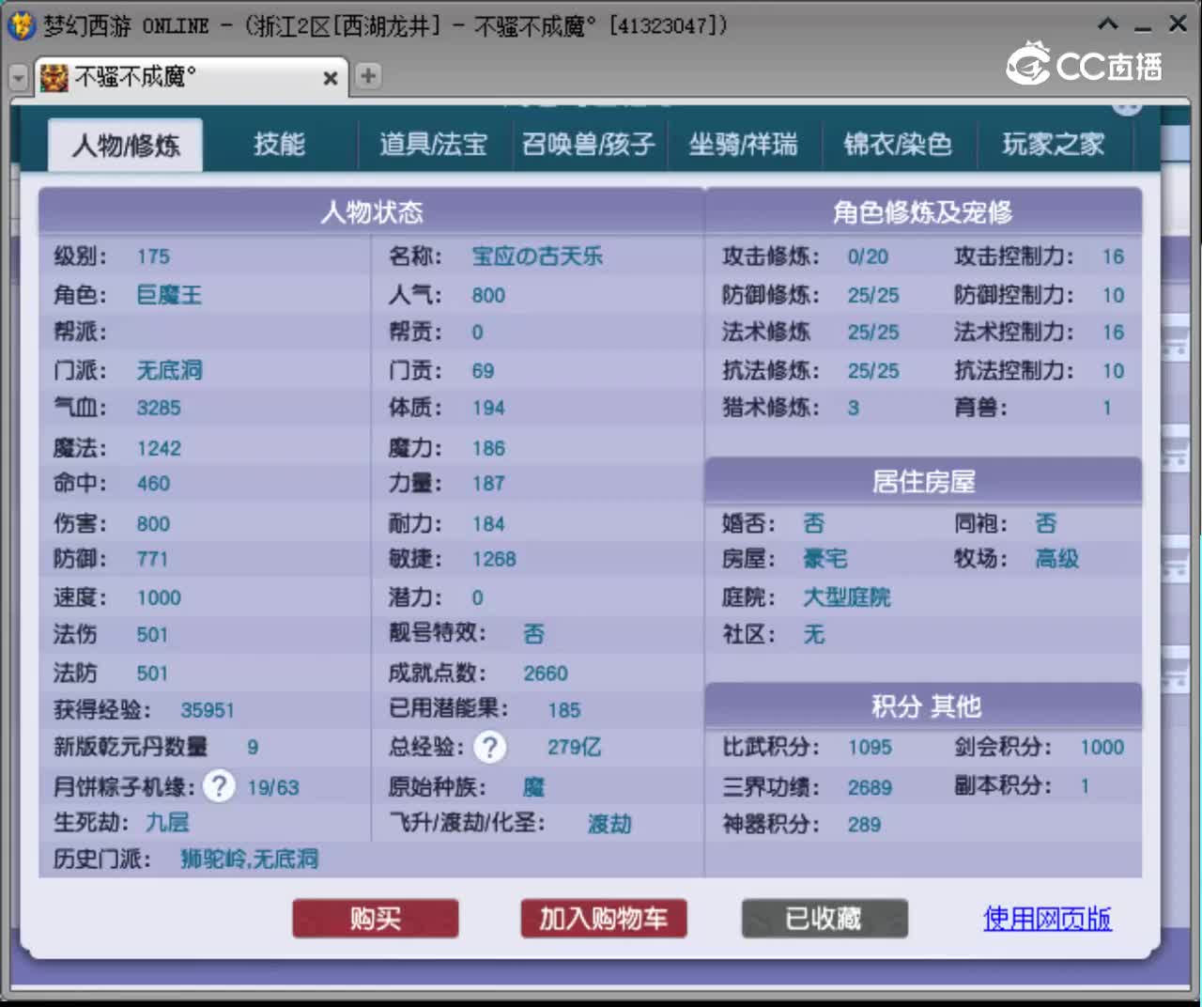Click the 三界功绩 value 2689

click(x=870, y=787)
